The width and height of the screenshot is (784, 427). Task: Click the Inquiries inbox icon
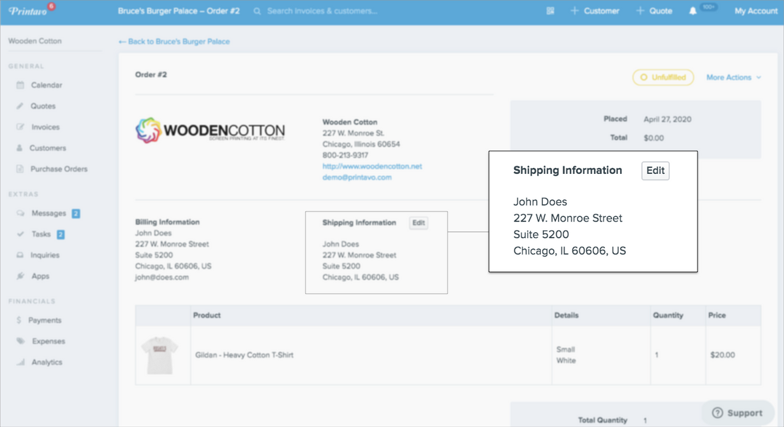20,255
